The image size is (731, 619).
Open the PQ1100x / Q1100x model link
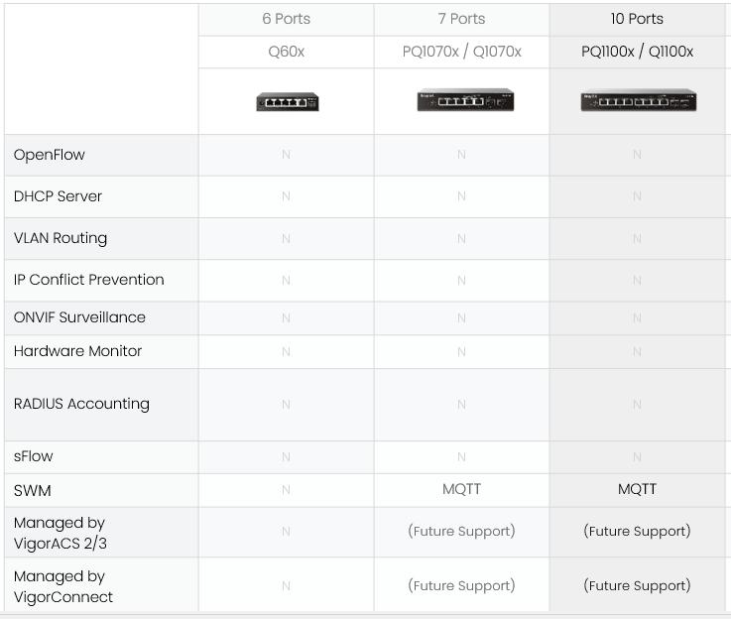(637, 52)
